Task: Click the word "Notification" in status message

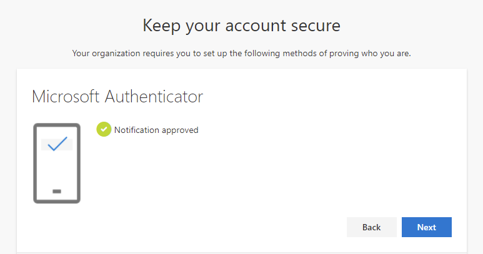Action: coord(136,130)
